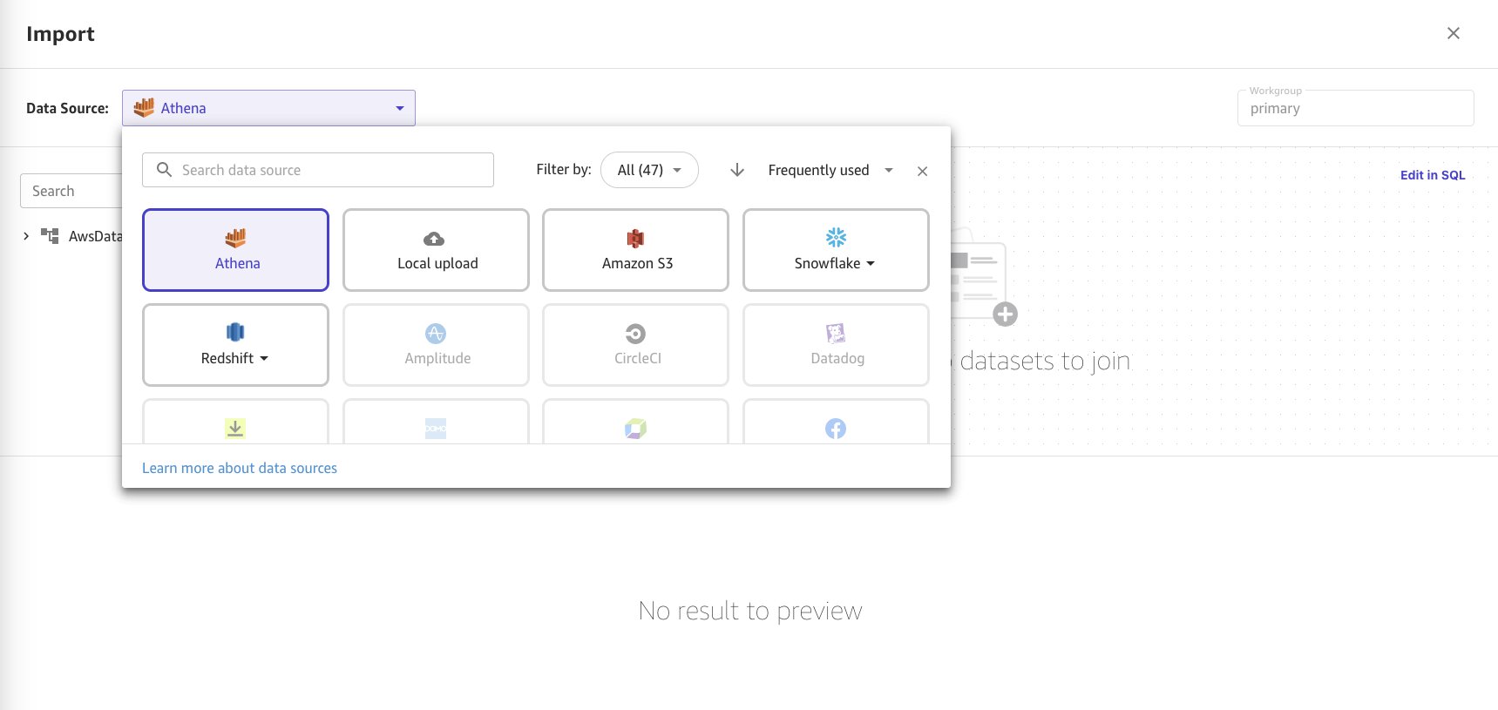The height and width of the screenshot is (710, 1498).
Task: Select the Datadog data source card
Action: tap(836, 345)
